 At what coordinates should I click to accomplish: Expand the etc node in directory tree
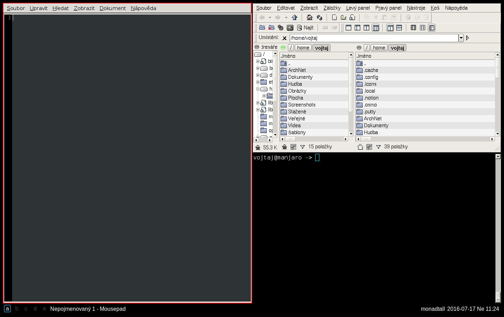(x=258, y=82)
